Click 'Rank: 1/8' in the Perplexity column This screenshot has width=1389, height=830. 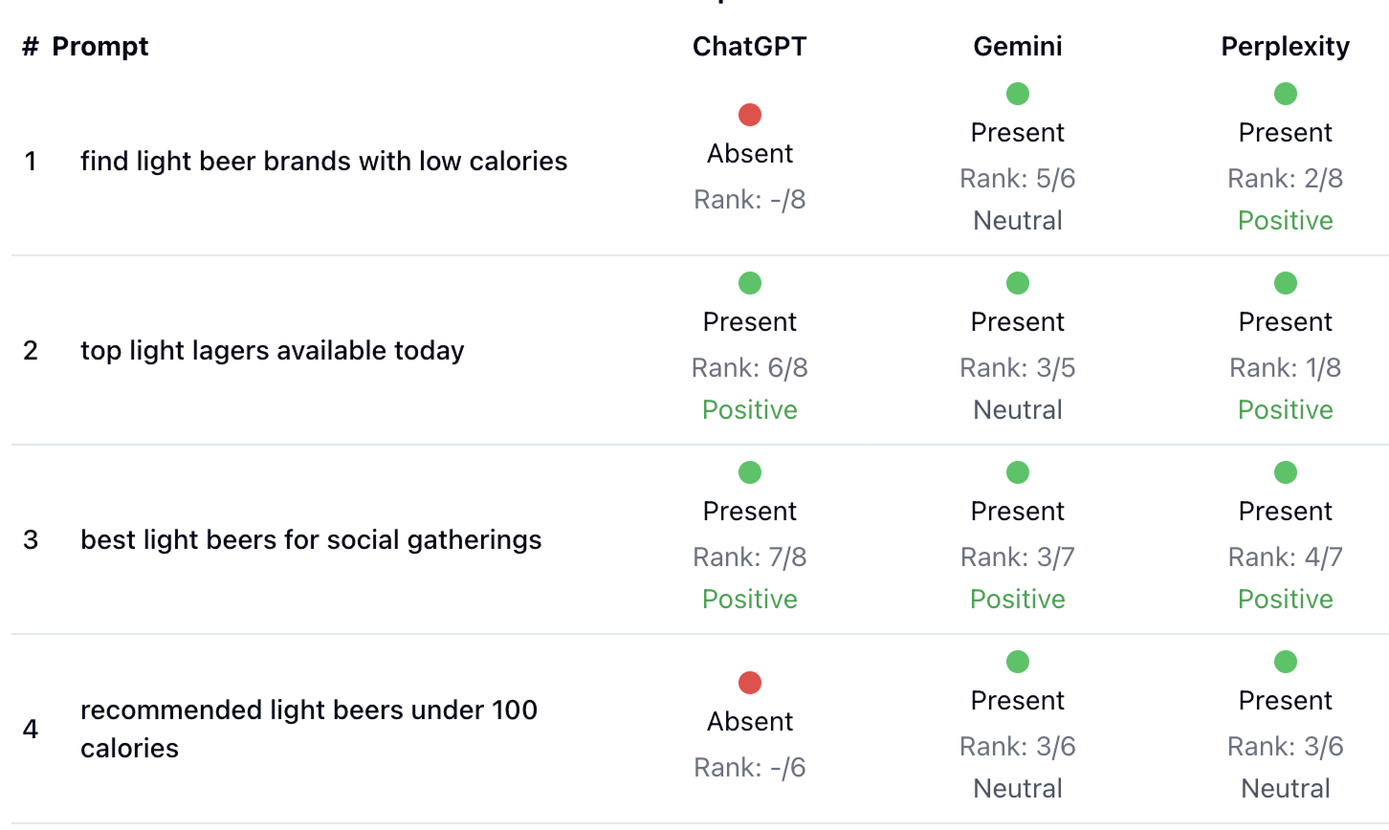tap(1286, 367)
